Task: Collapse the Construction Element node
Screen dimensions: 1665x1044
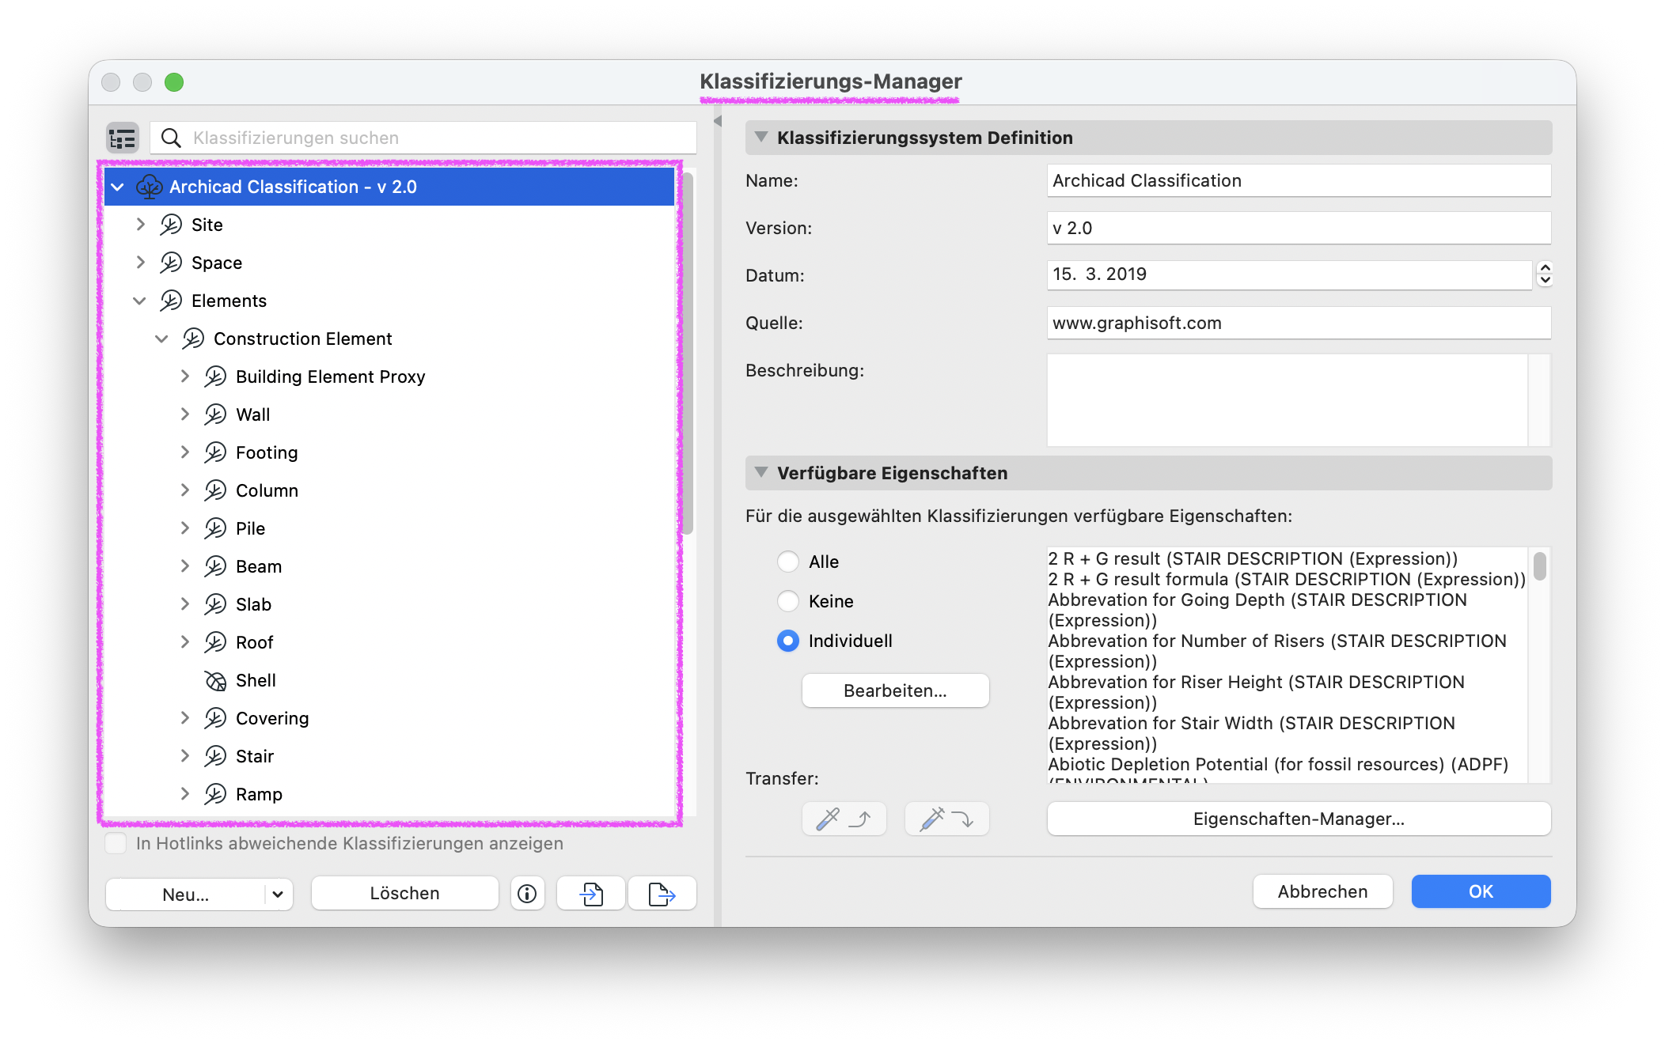Action: tap(162, 339)
